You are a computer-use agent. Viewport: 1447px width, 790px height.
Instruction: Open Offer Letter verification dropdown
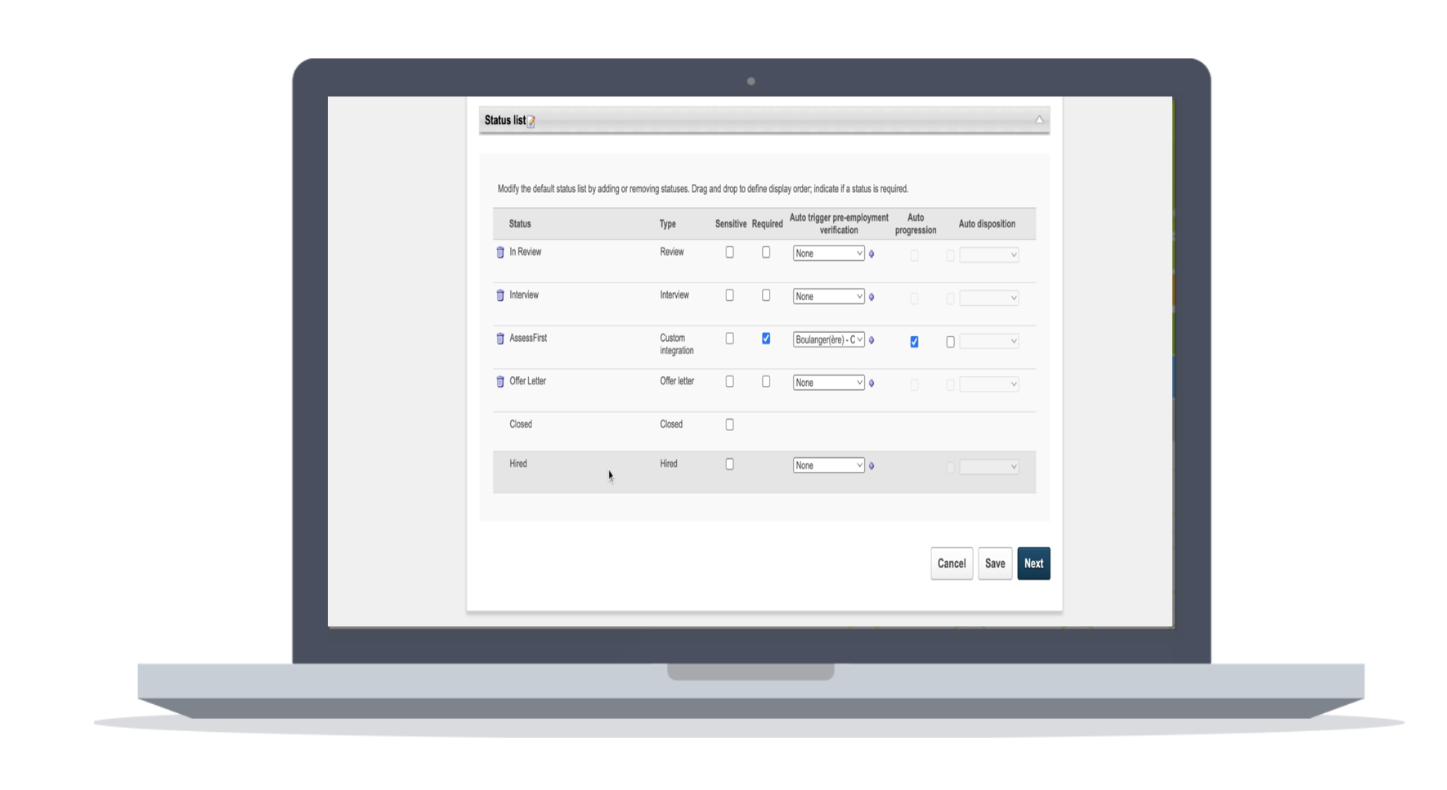(828, 383)
